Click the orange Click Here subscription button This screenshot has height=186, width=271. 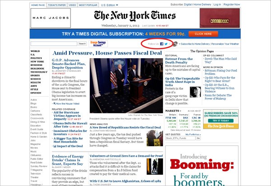pos(203,34)
